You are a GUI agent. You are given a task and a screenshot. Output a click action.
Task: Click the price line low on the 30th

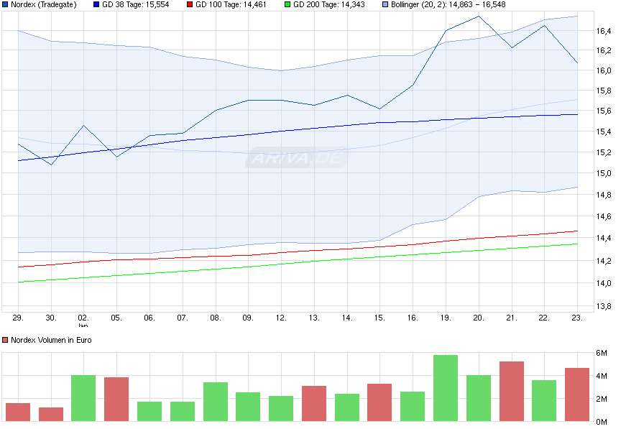51,165
